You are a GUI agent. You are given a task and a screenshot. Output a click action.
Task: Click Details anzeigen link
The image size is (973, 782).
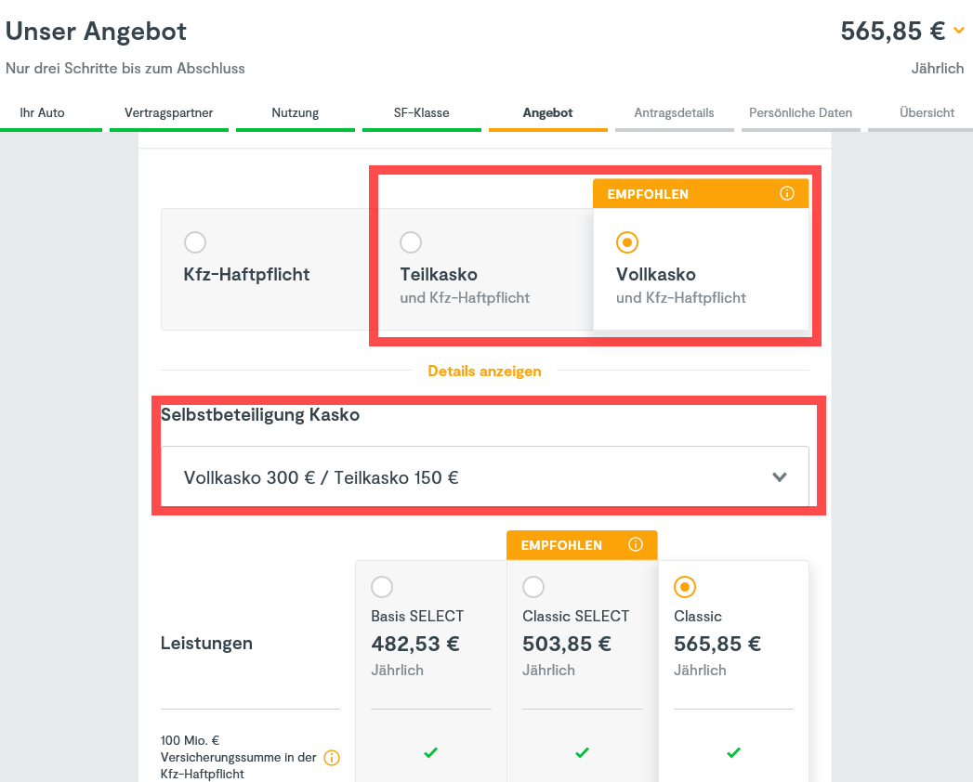click(484, 371)
